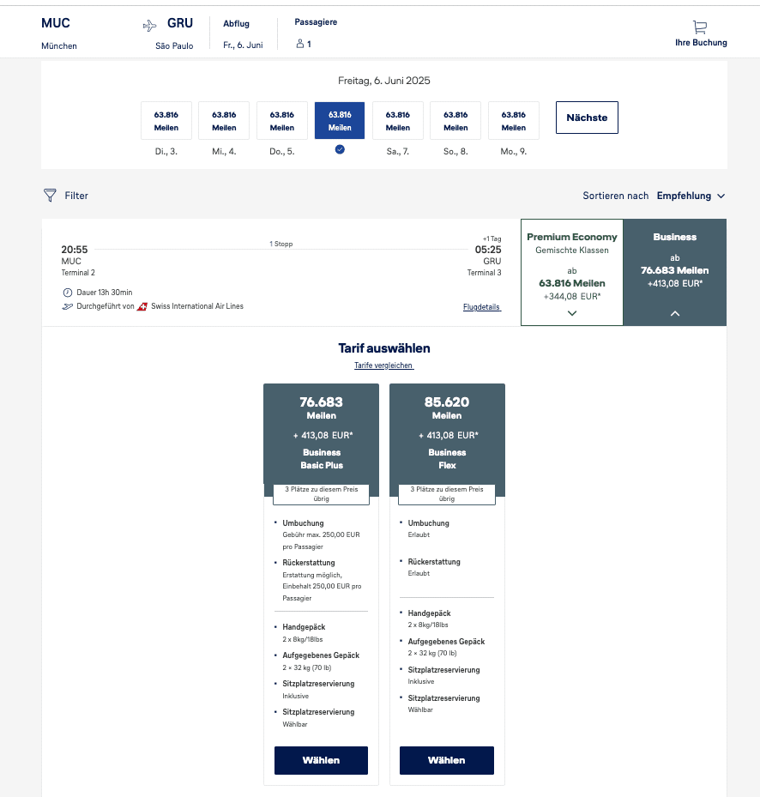Expand the Premium Economy fare chevron
The image size is (760, 797).
(x=572, y=313)
